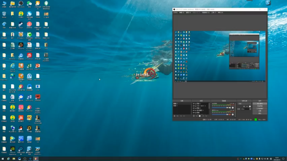Image resolution: width=287 pixels, height=161 pixels.
Task: Select scene 场景 3 in scenes list
Action: (182, 106)
